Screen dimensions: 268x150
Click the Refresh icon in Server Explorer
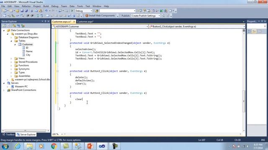[4, 26]
